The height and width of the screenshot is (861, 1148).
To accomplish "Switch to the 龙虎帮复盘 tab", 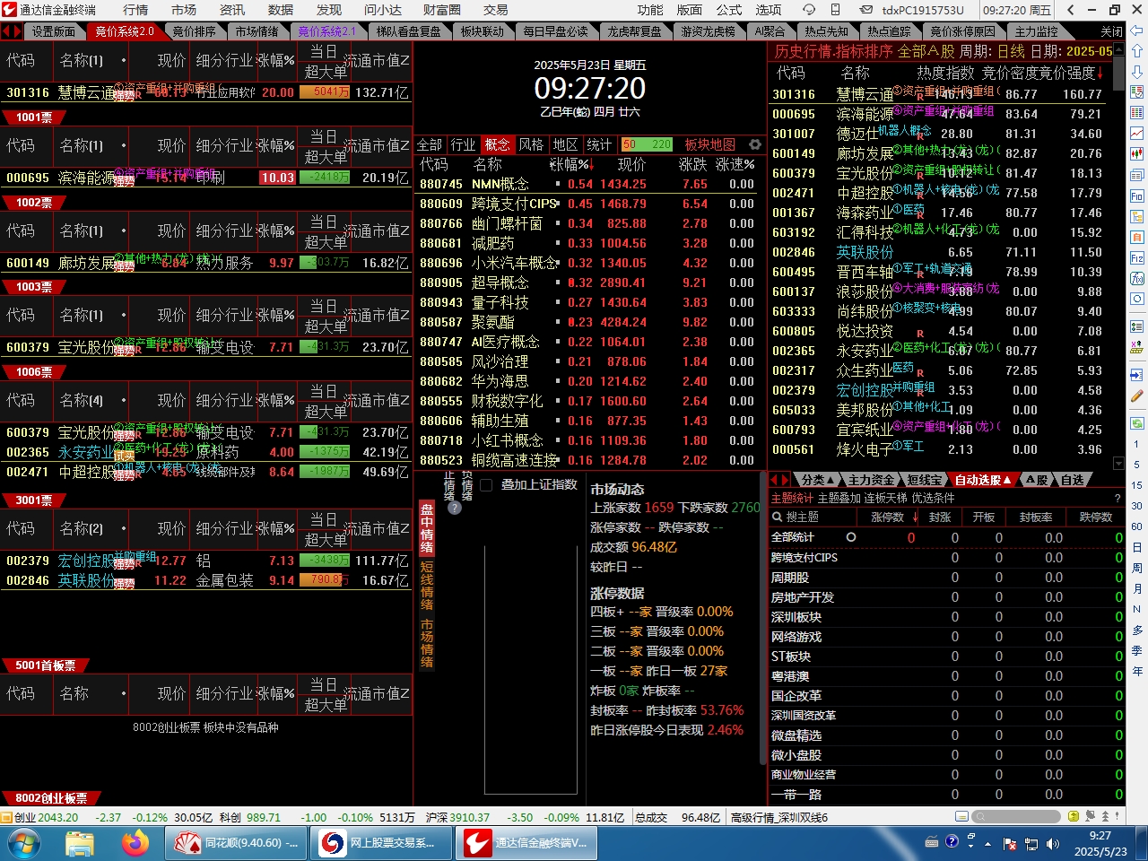I will tap(635, 30).
